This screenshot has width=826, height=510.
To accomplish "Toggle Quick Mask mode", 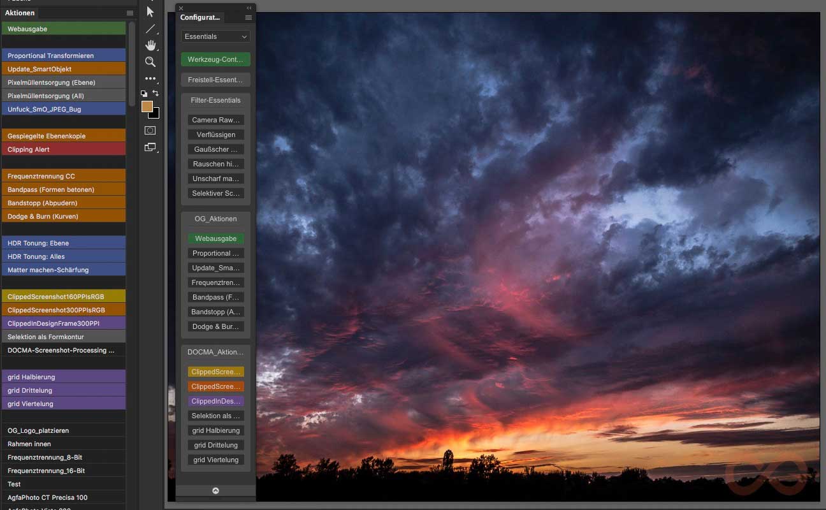I will 150,130.
